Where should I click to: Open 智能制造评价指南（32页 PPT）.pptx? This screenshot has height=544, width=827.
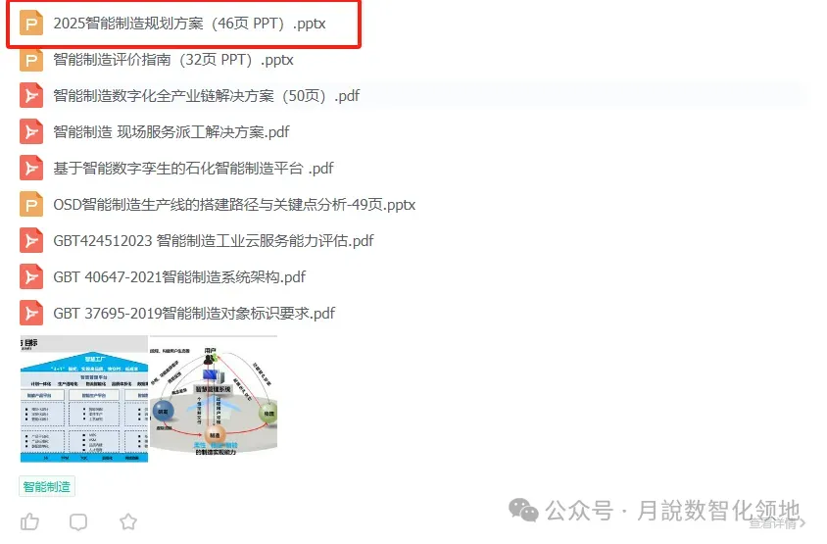click(173, 60)
